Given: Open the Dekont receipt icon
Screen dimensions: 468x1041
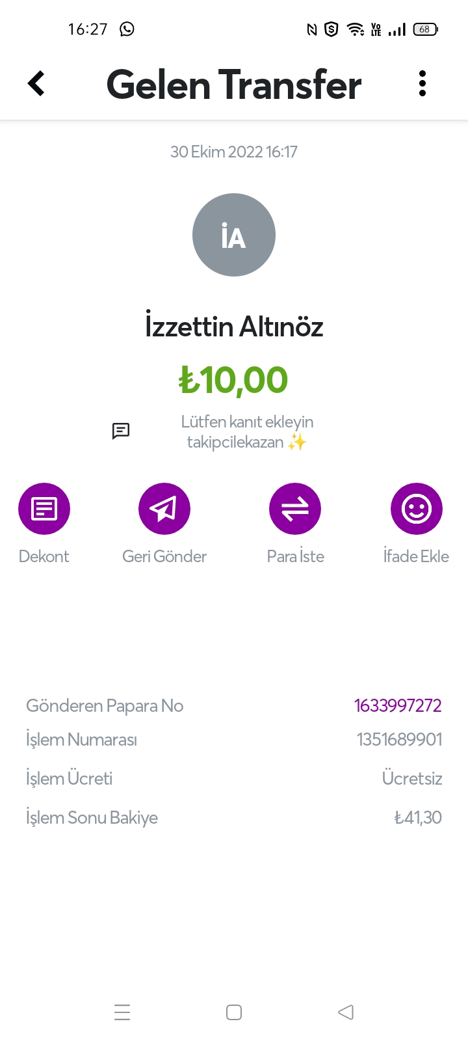Looking at the screenshot, I should [44, 509].
